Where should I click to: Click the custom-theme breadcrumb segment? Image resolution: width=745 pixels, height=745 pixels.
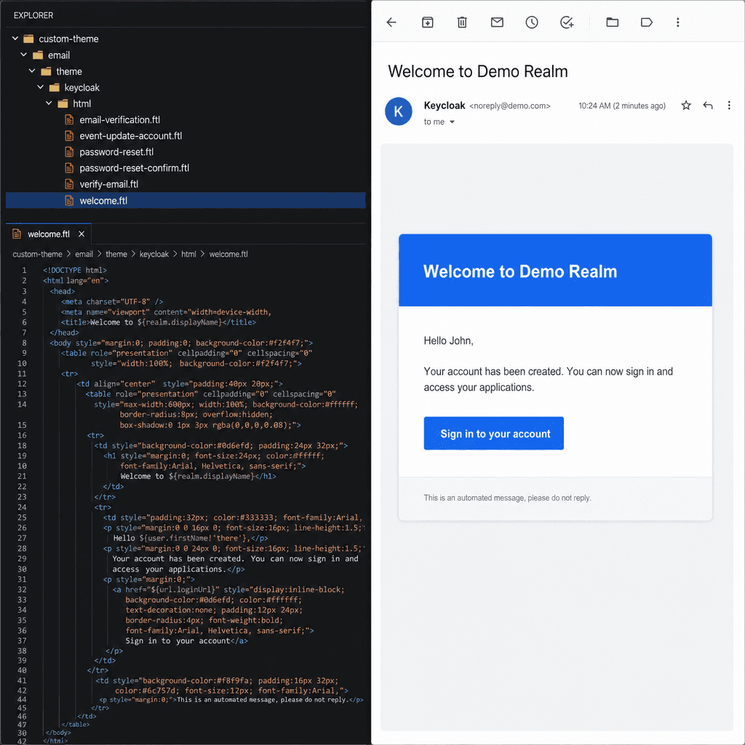click(37, 254)
